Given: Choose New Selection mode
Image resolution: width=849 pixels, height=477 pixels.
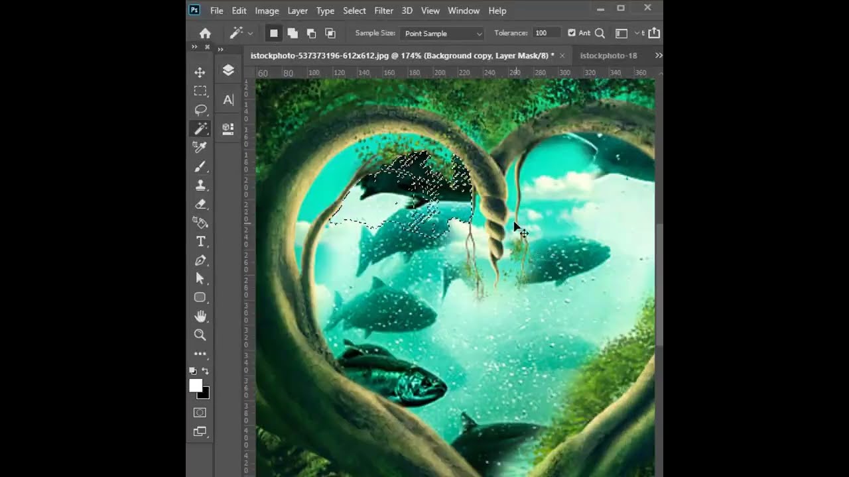Looking at the screenshot, I should click(273, 33).
